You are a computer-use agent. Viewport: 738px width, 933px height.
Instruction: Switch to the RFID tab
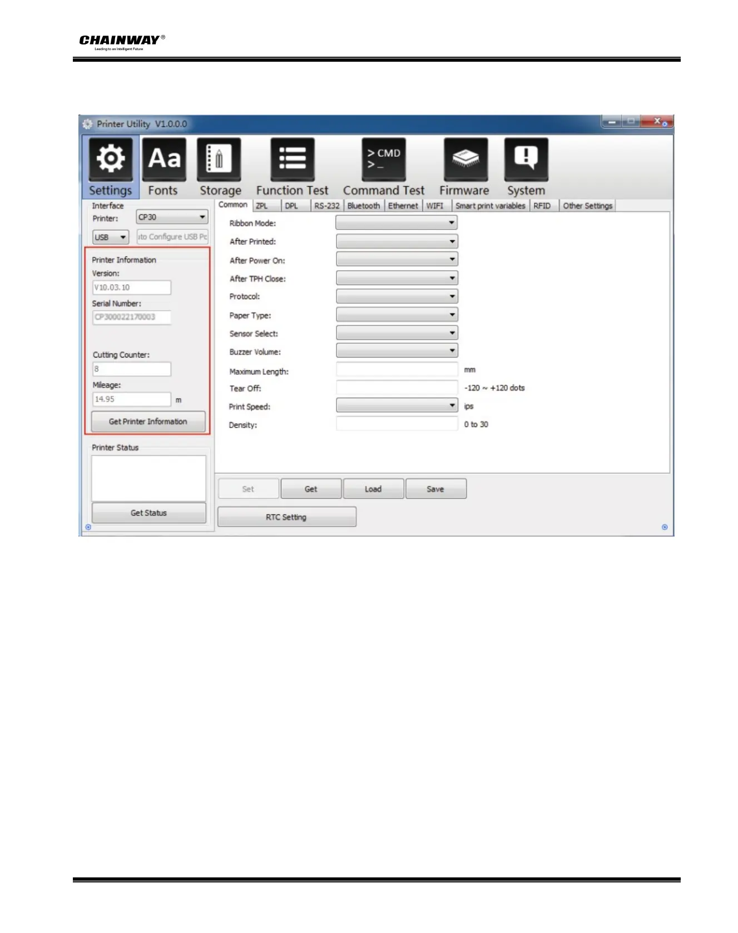coord(543,206)
